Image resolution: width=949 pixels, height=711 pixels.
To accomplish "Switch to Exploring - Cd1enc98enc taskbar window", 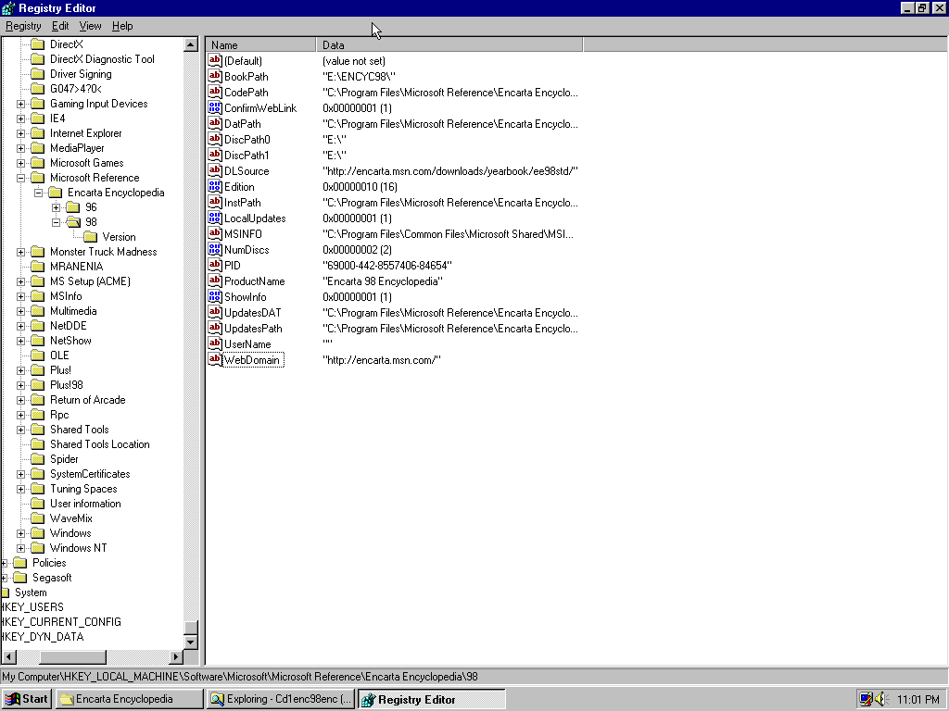I will [281, 699].
